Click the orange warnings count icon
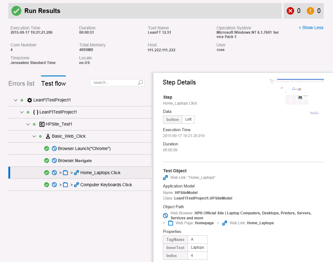Image resolution: width=333 pixels, height=262 pixels. click(310, 11)
